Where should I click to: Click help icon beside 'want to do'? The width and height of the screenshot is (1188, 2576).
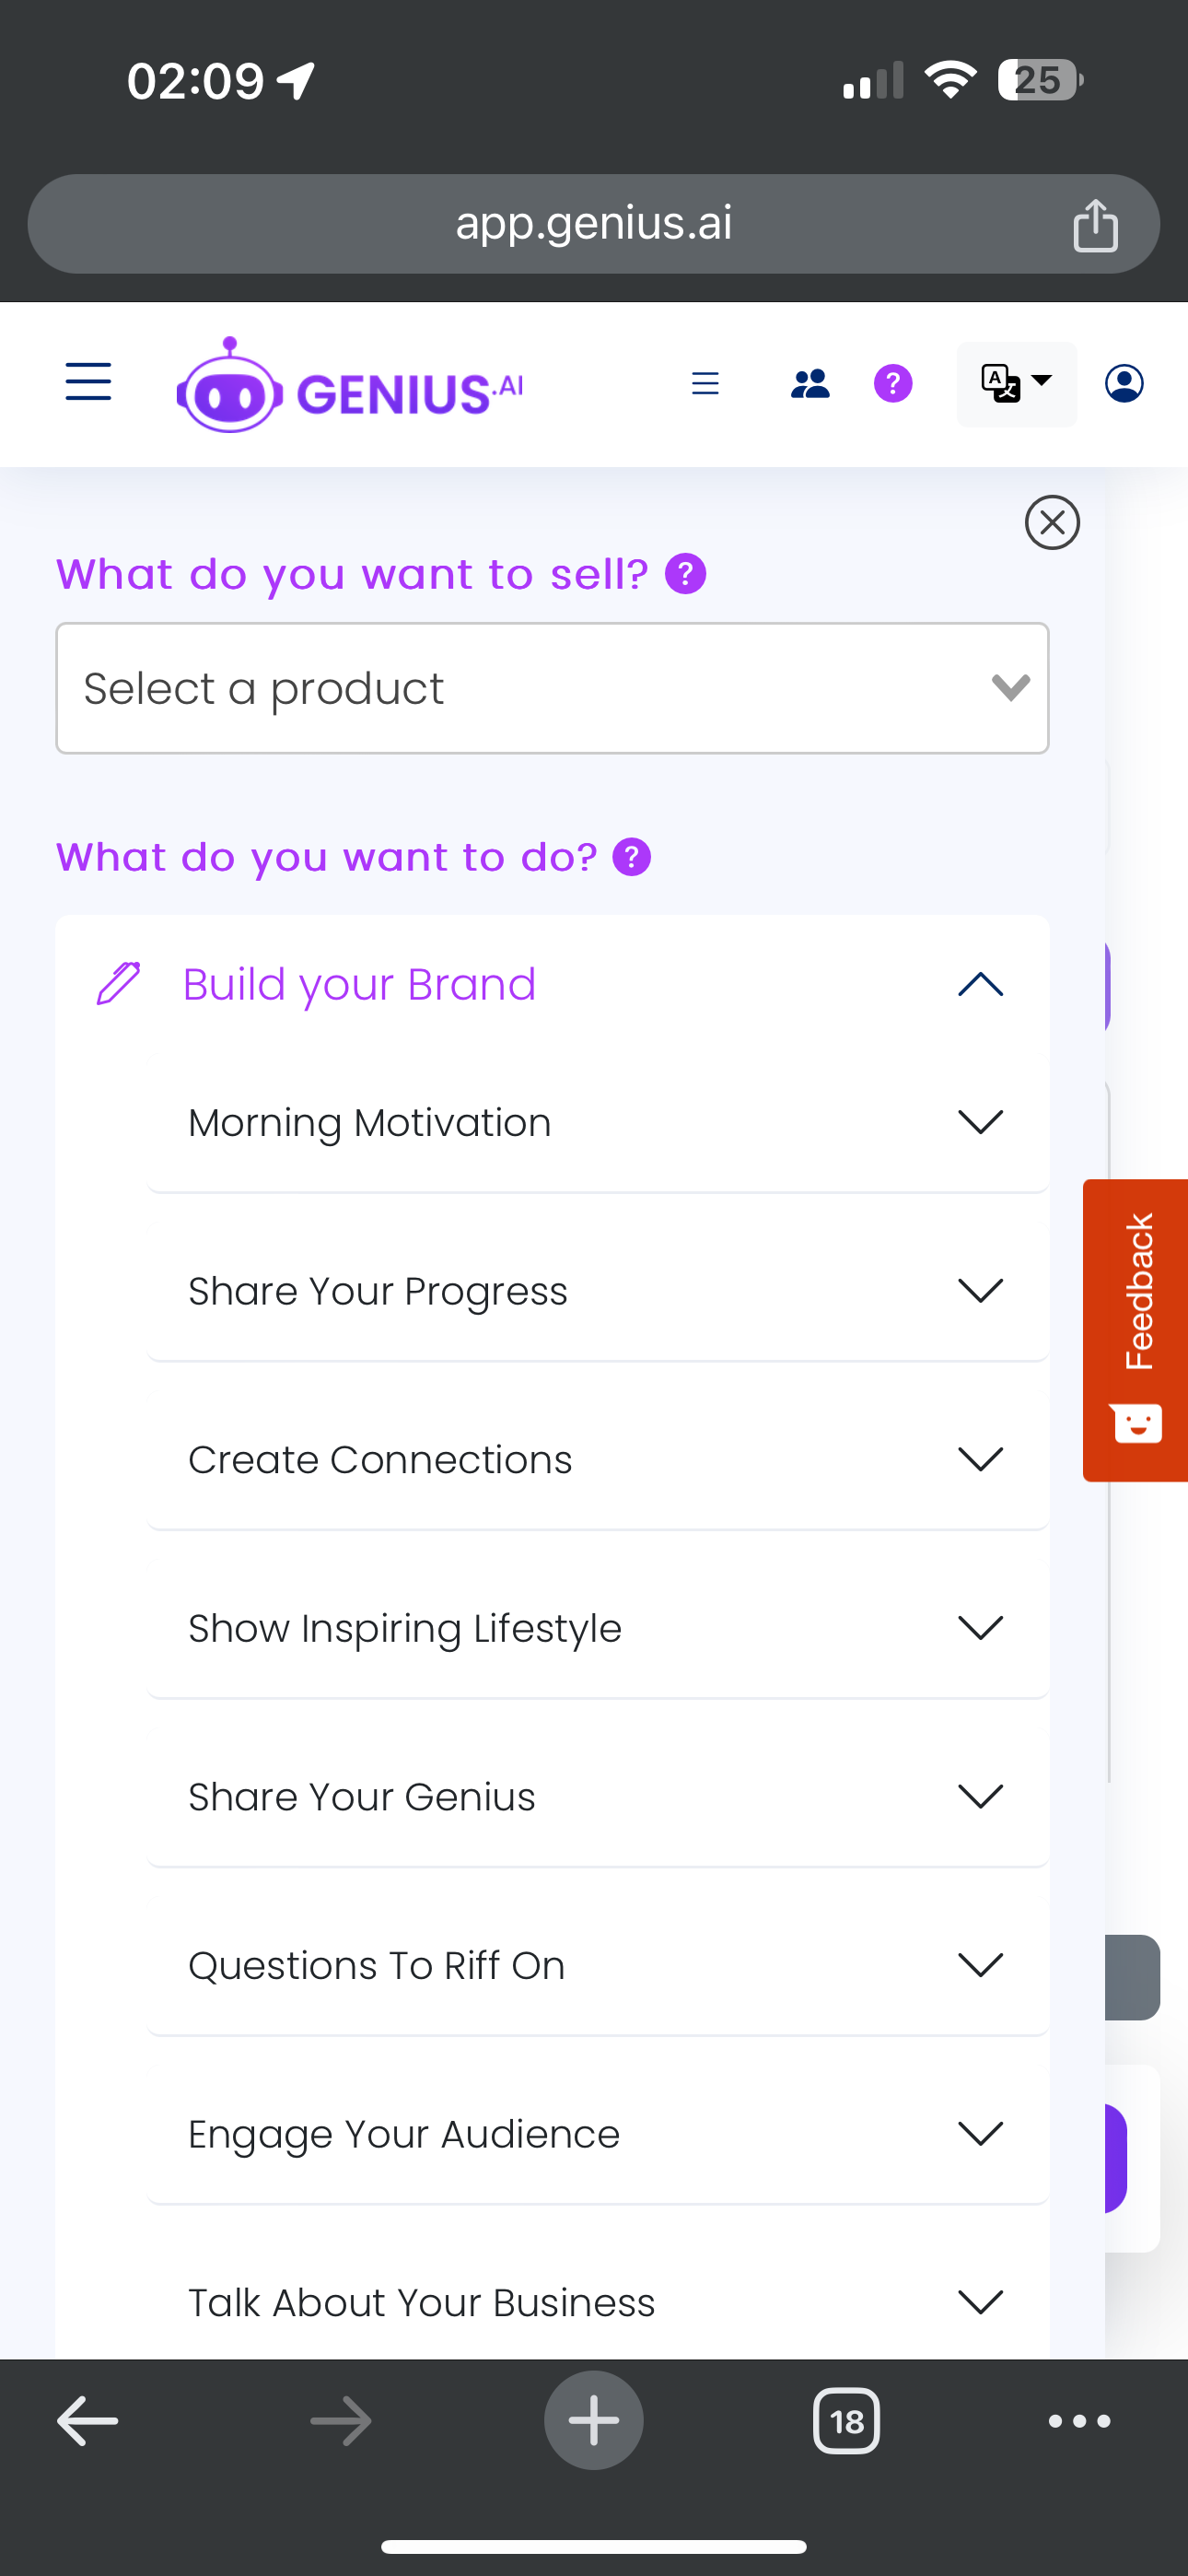tap(632, 857)
